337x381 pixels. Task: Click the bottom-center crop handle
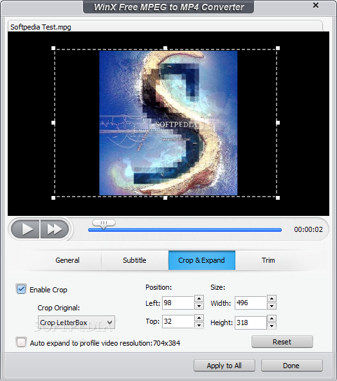(x=165, y=198)
